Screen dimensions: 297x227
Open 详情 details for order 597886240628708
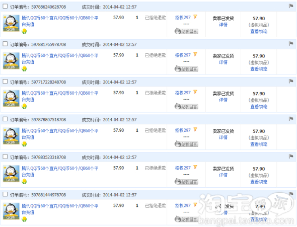[224, 25]
